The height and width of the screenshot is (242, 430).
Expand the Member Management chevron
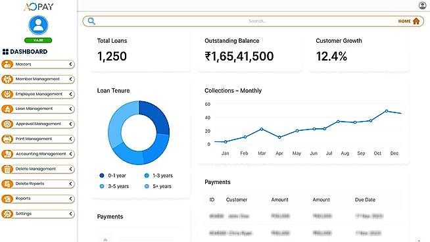click(71, 80)
